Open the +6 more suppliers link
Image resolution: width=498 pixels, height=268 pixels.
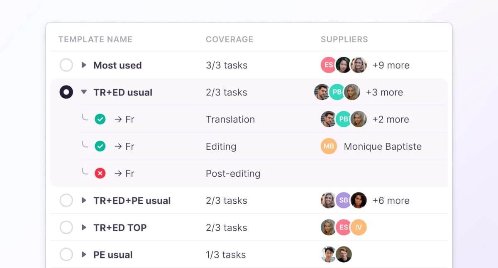[391, 201]
